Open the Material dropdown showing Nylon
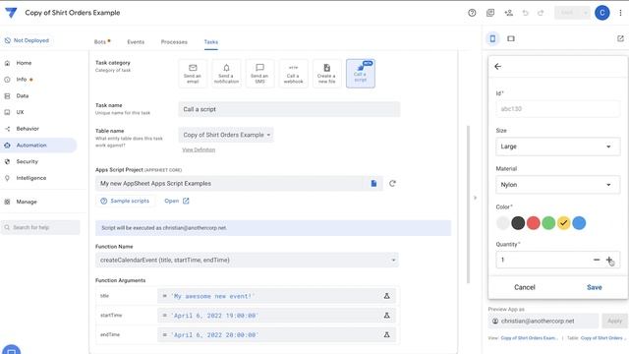629x354 pixels. [557, 185]
